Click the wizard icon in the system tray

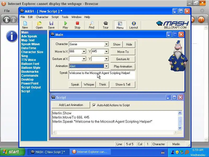tap(172, 152)
